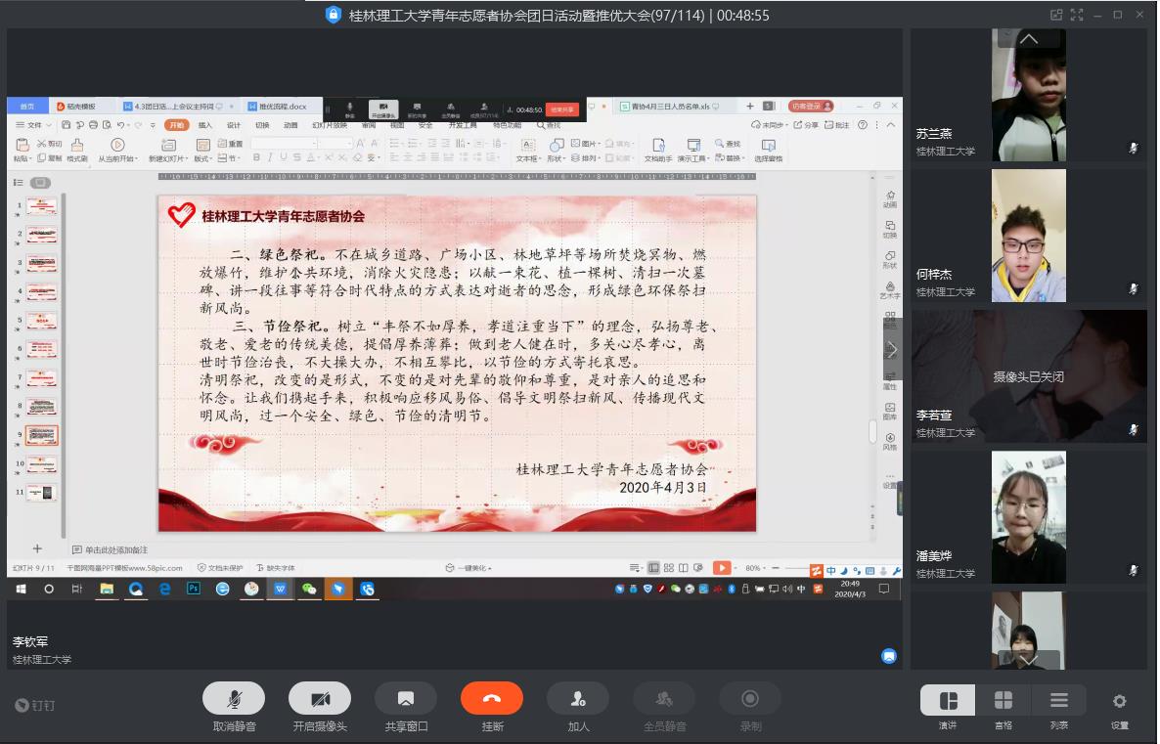The image size is (1160, 744).
Task: Mute everyone with the 全员静音 icon
Action: tap(664, 698)
